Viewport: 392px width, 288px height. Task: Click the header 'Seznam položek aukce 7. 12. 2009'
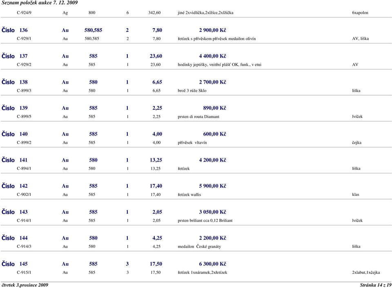pyautogui.click(x=40, y=3)
